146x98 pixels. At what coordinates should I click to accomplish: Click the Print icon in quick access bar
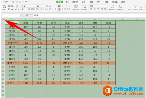tap(16, 2)
